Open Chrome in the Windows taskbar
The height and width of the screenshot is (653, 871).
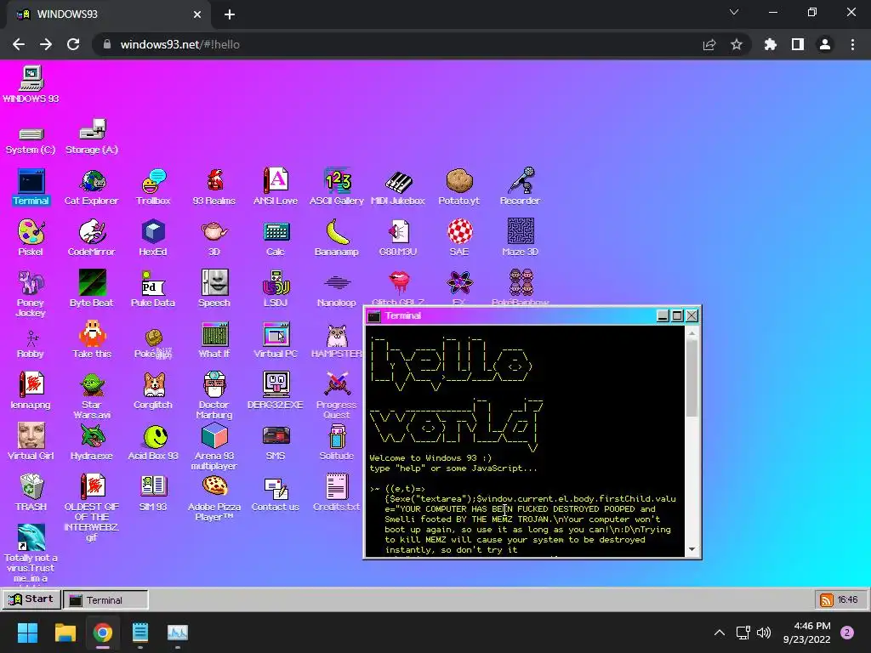[103, 633]
